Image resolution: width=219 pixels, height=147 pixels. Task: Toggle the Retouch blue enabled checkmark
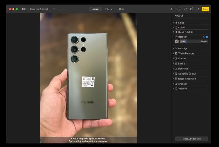207,37
